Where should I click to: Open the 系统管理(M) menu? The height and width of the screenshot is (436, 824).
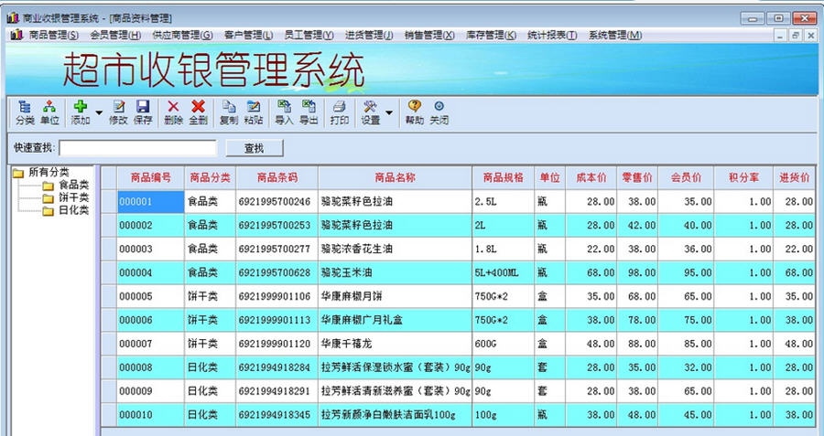click(x=615, y=35)
